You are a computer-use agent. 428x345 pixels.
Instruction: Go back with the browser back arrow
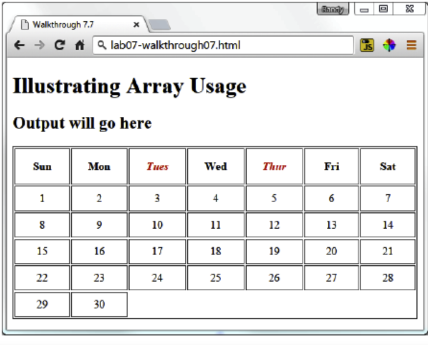click(19, 45)
